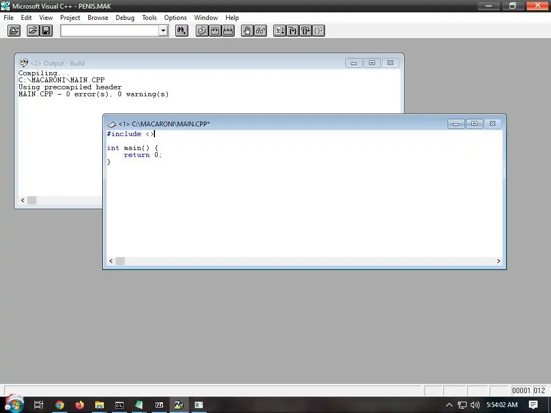
Task: Compile the current file via toolbar icon
Action: click(202, 31)
